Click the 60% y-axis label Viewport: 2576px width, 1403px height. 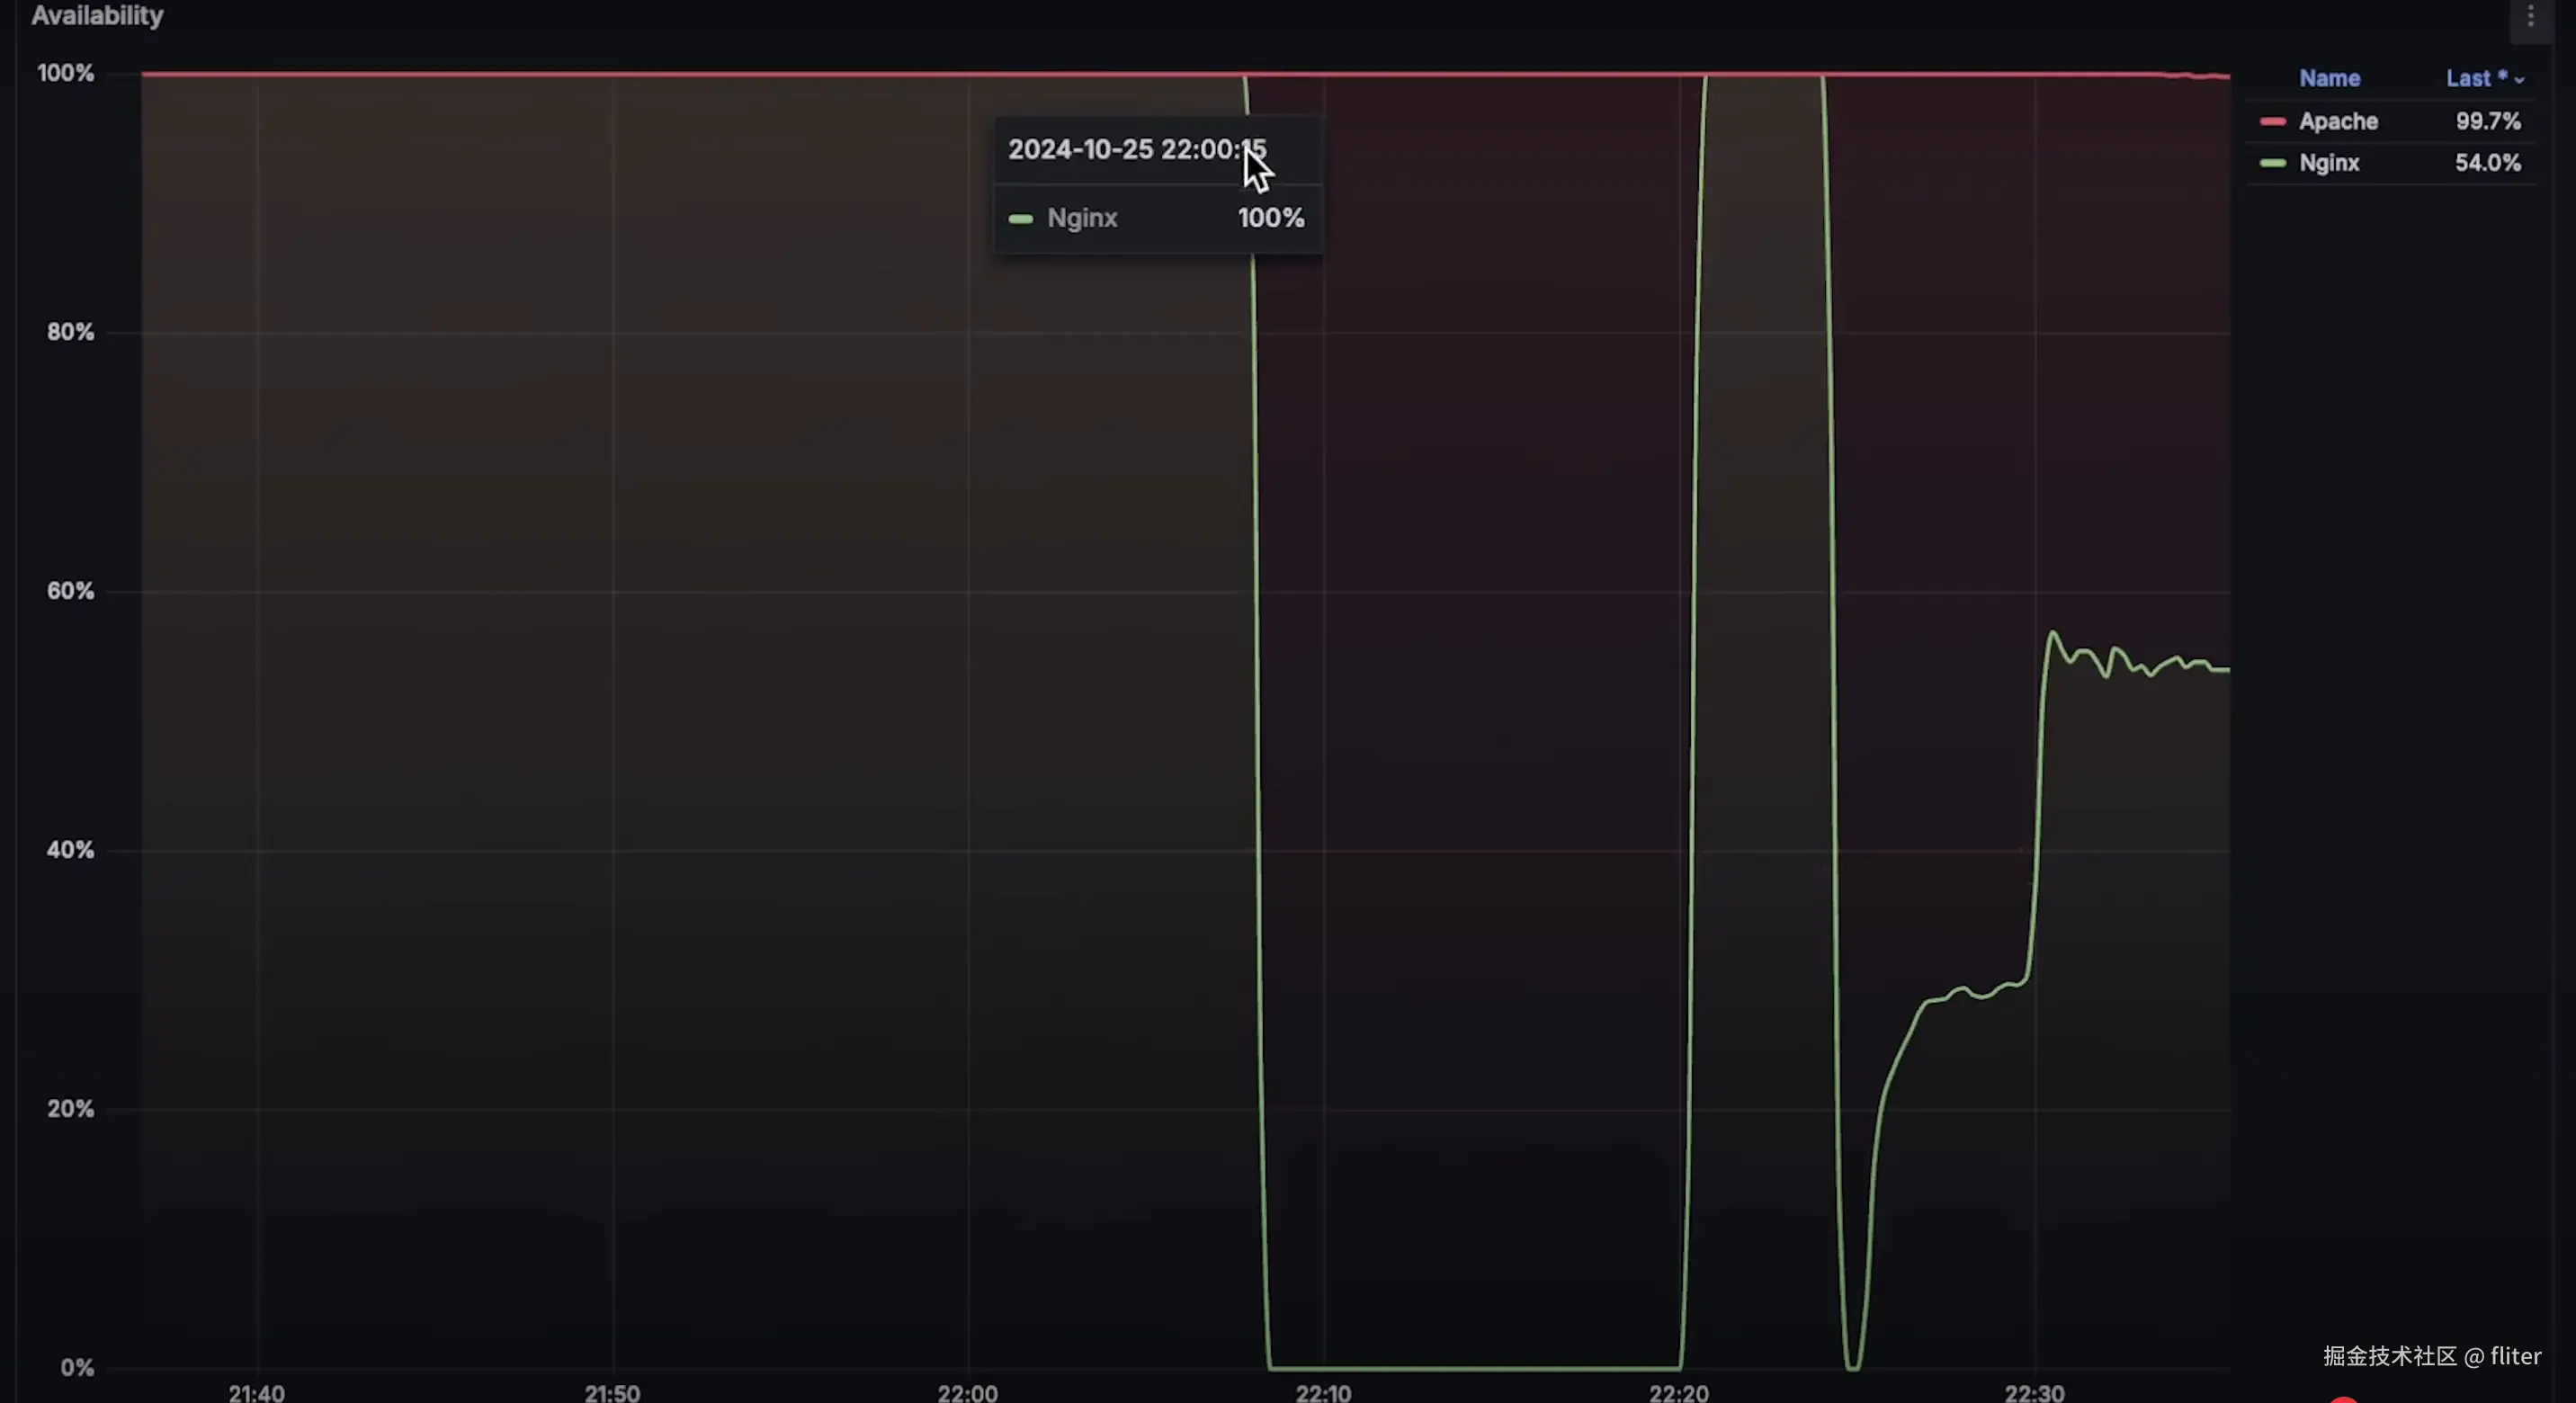pos(70,591)
